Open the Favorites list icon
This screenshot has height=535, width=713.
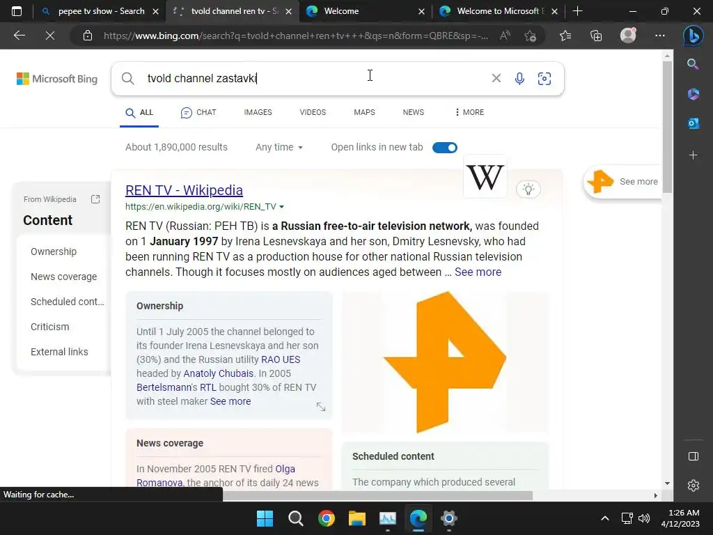pyautogui.click(x=565, y=36)
